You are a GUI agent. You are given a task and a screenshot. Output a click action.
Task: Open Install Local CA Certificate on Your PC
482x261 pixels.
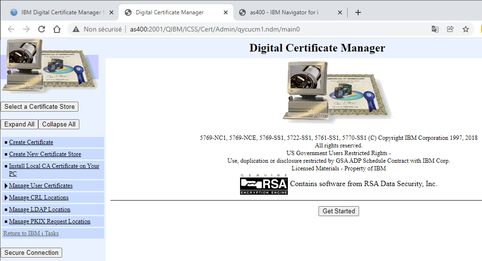(54, 169)
